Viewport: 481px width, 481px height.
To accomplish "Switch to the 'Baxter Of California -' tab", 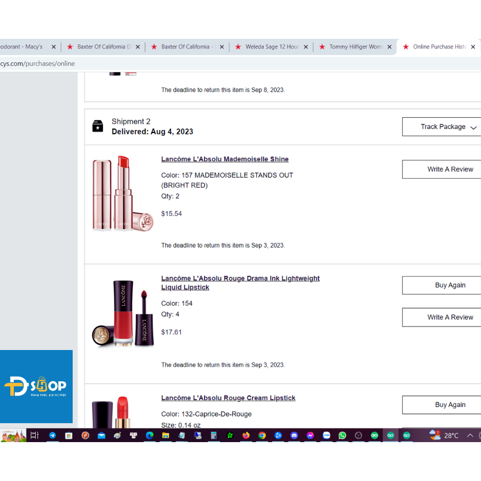I will 187,47.
